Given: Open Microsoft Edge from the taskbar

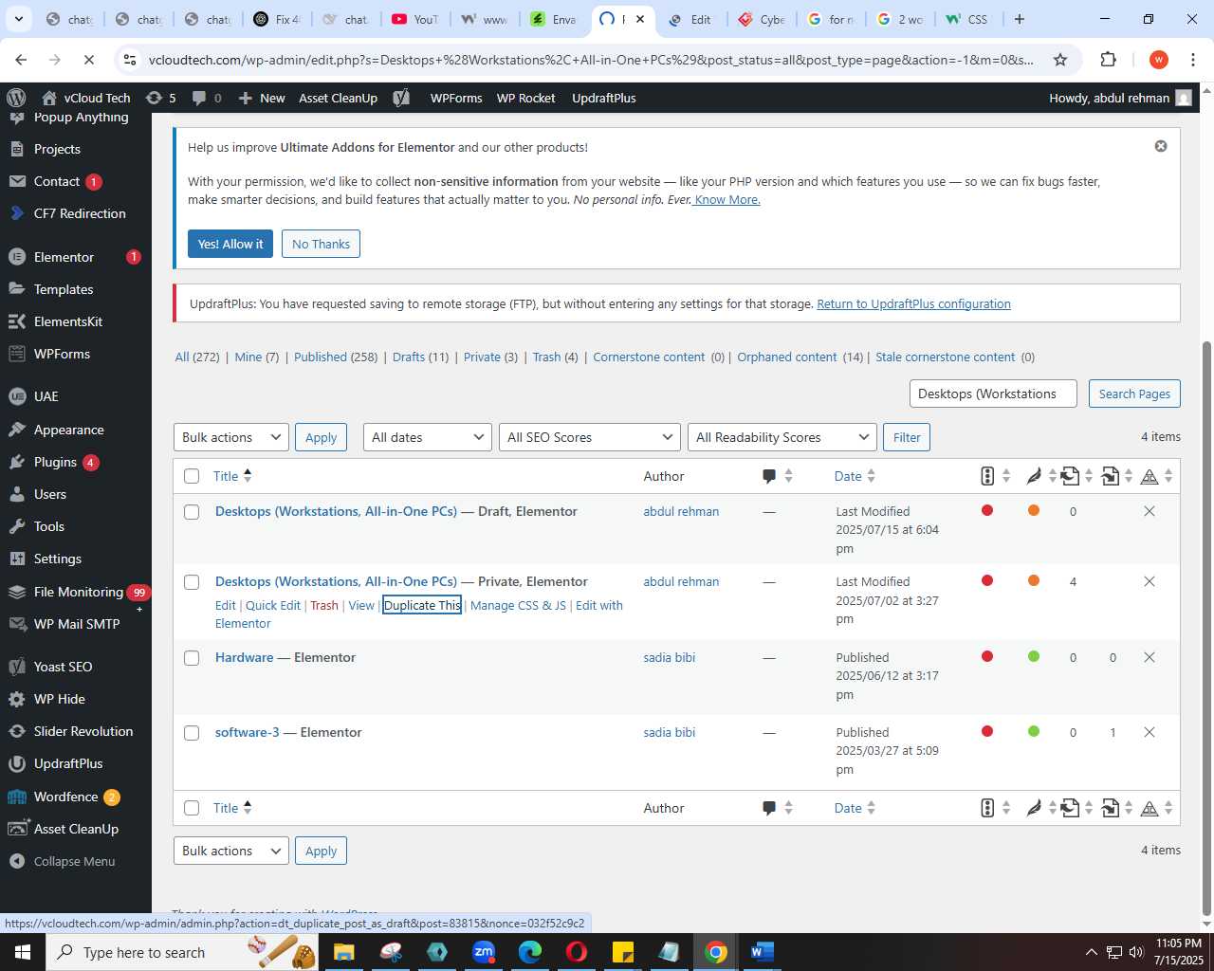Looking at the screenshot, I should pos(530,952).
